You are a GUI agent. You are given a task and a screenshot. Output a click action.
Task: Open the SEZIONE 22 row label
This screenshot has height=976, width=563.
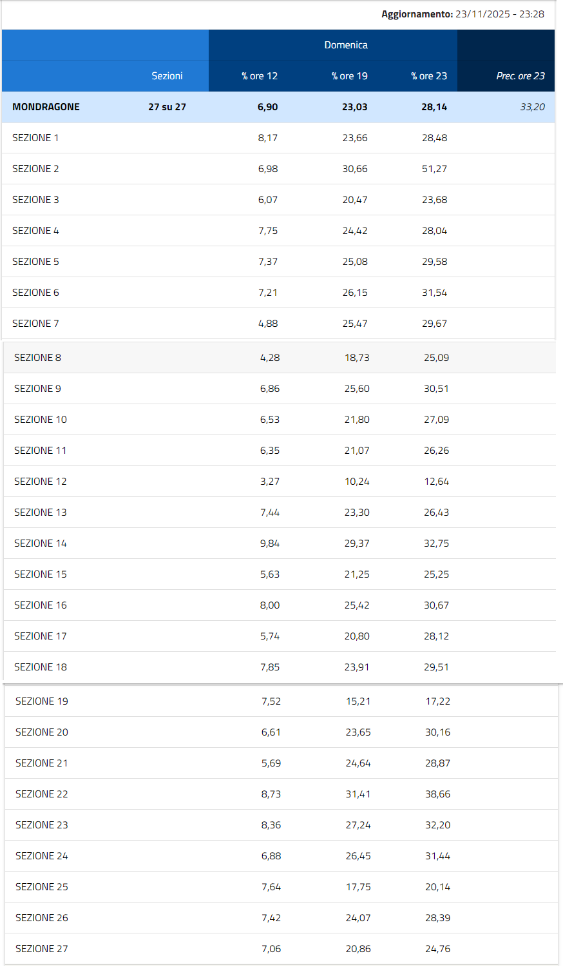coord(41,794)
